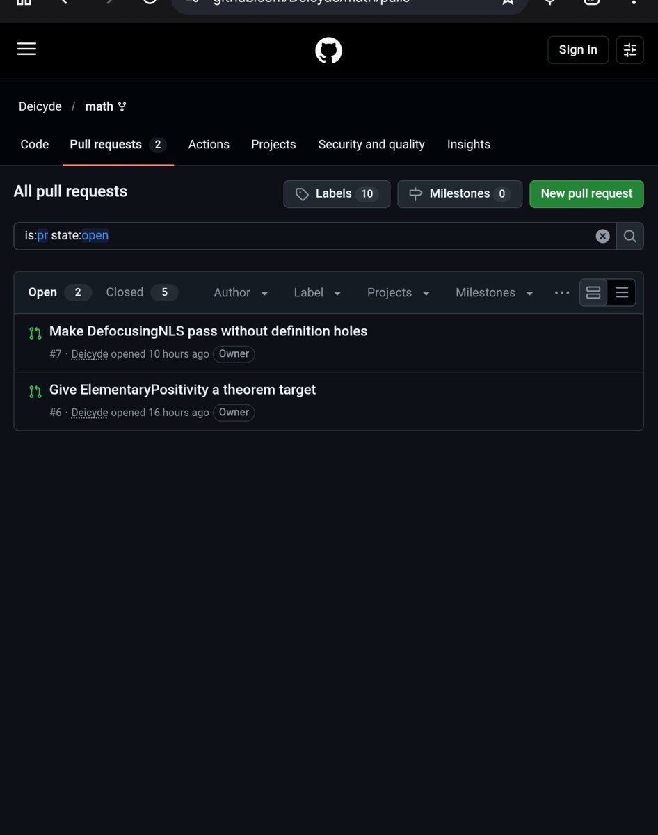Expand the Projects filter dropdown
The width and height of the screenshot is (658, 835).
(x=399, y=293)
